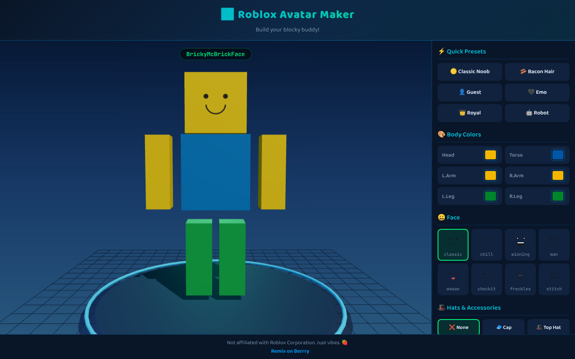
Task: Open the L.Leg green color swatch
Action: pos(490,196)
